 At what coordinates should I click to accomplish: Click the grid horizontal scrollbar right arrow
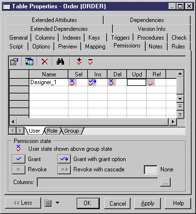click(x=173, y=121)
